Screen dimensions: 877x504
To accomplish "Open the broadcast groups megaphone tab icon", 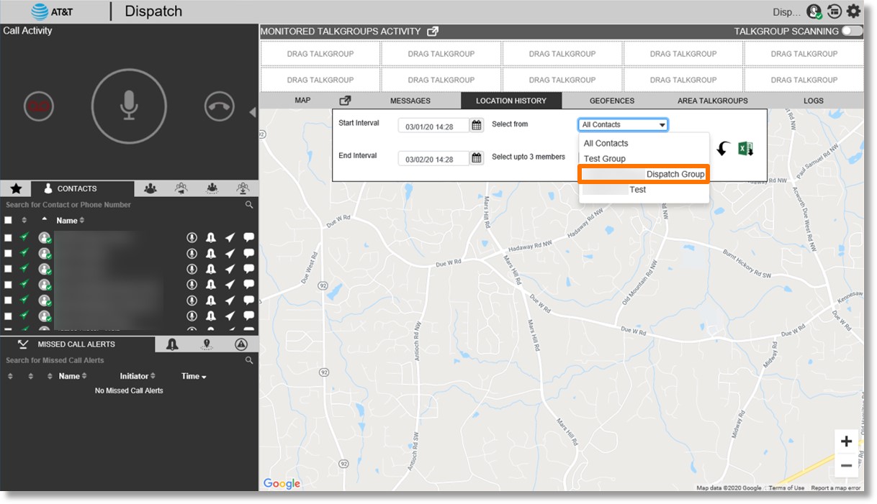I will (181, 188).
